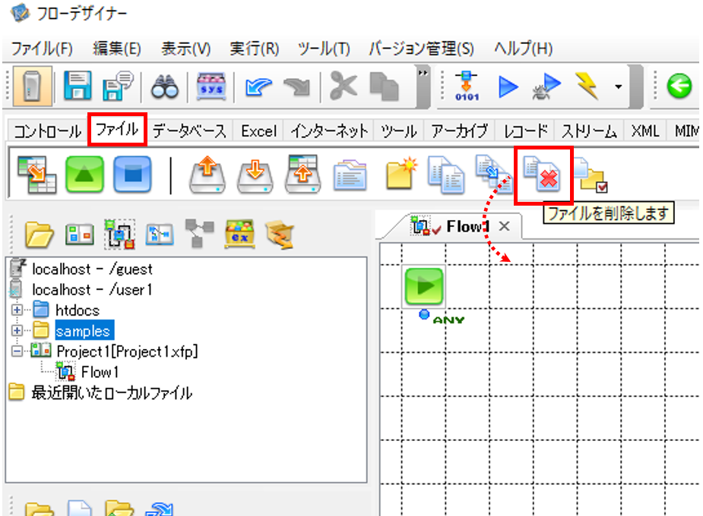The width and height of the screenshot is (703, 516).
Task: Undo with the blue arrow icon
Action: pos(258,87)
